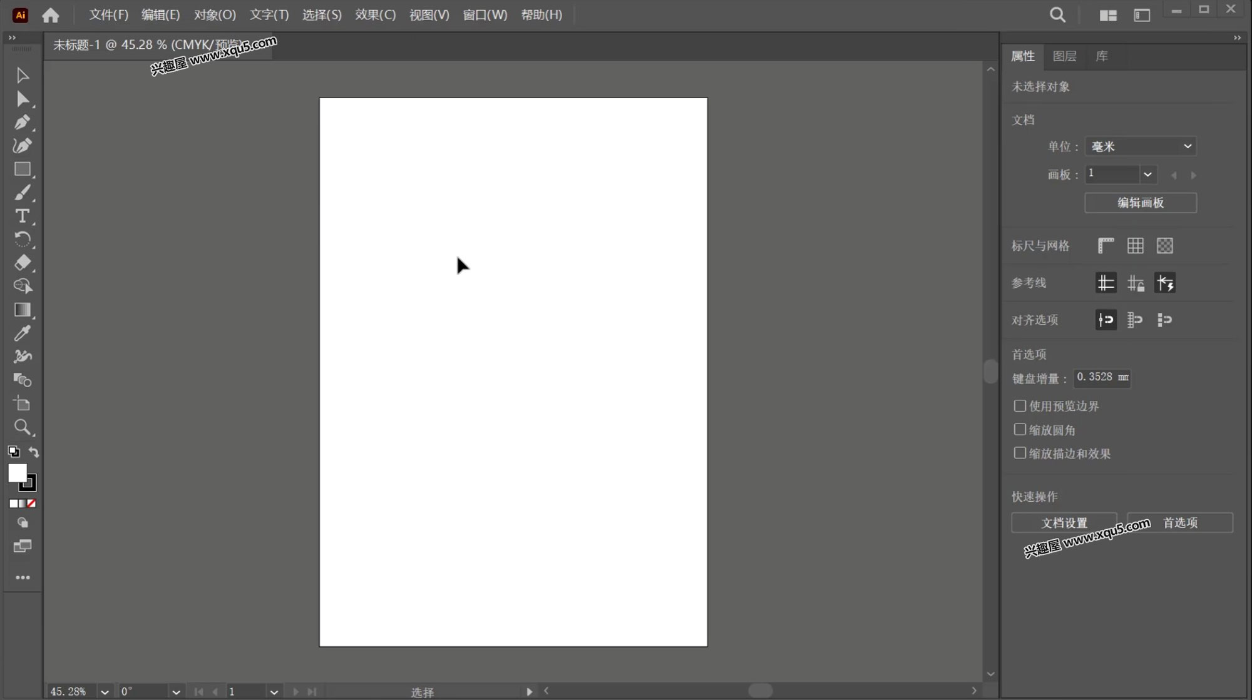
Task: Open the switch workspace icon
Action: (x=1142, y=15)
